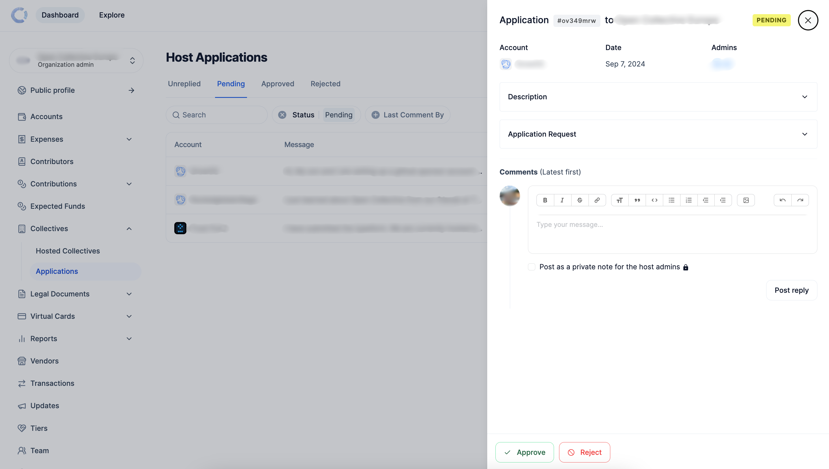Switch to the Approved tab

pos(277,84)
